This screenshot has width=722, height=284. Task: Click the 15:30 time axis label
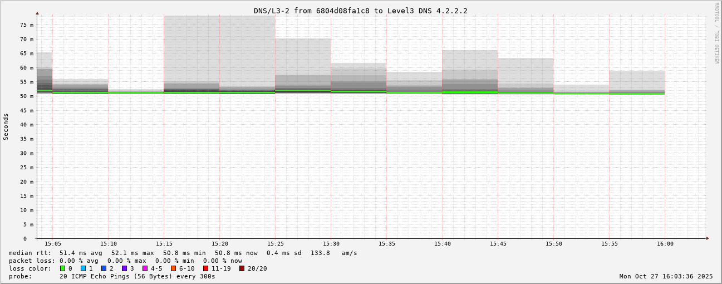pos(331,244)
